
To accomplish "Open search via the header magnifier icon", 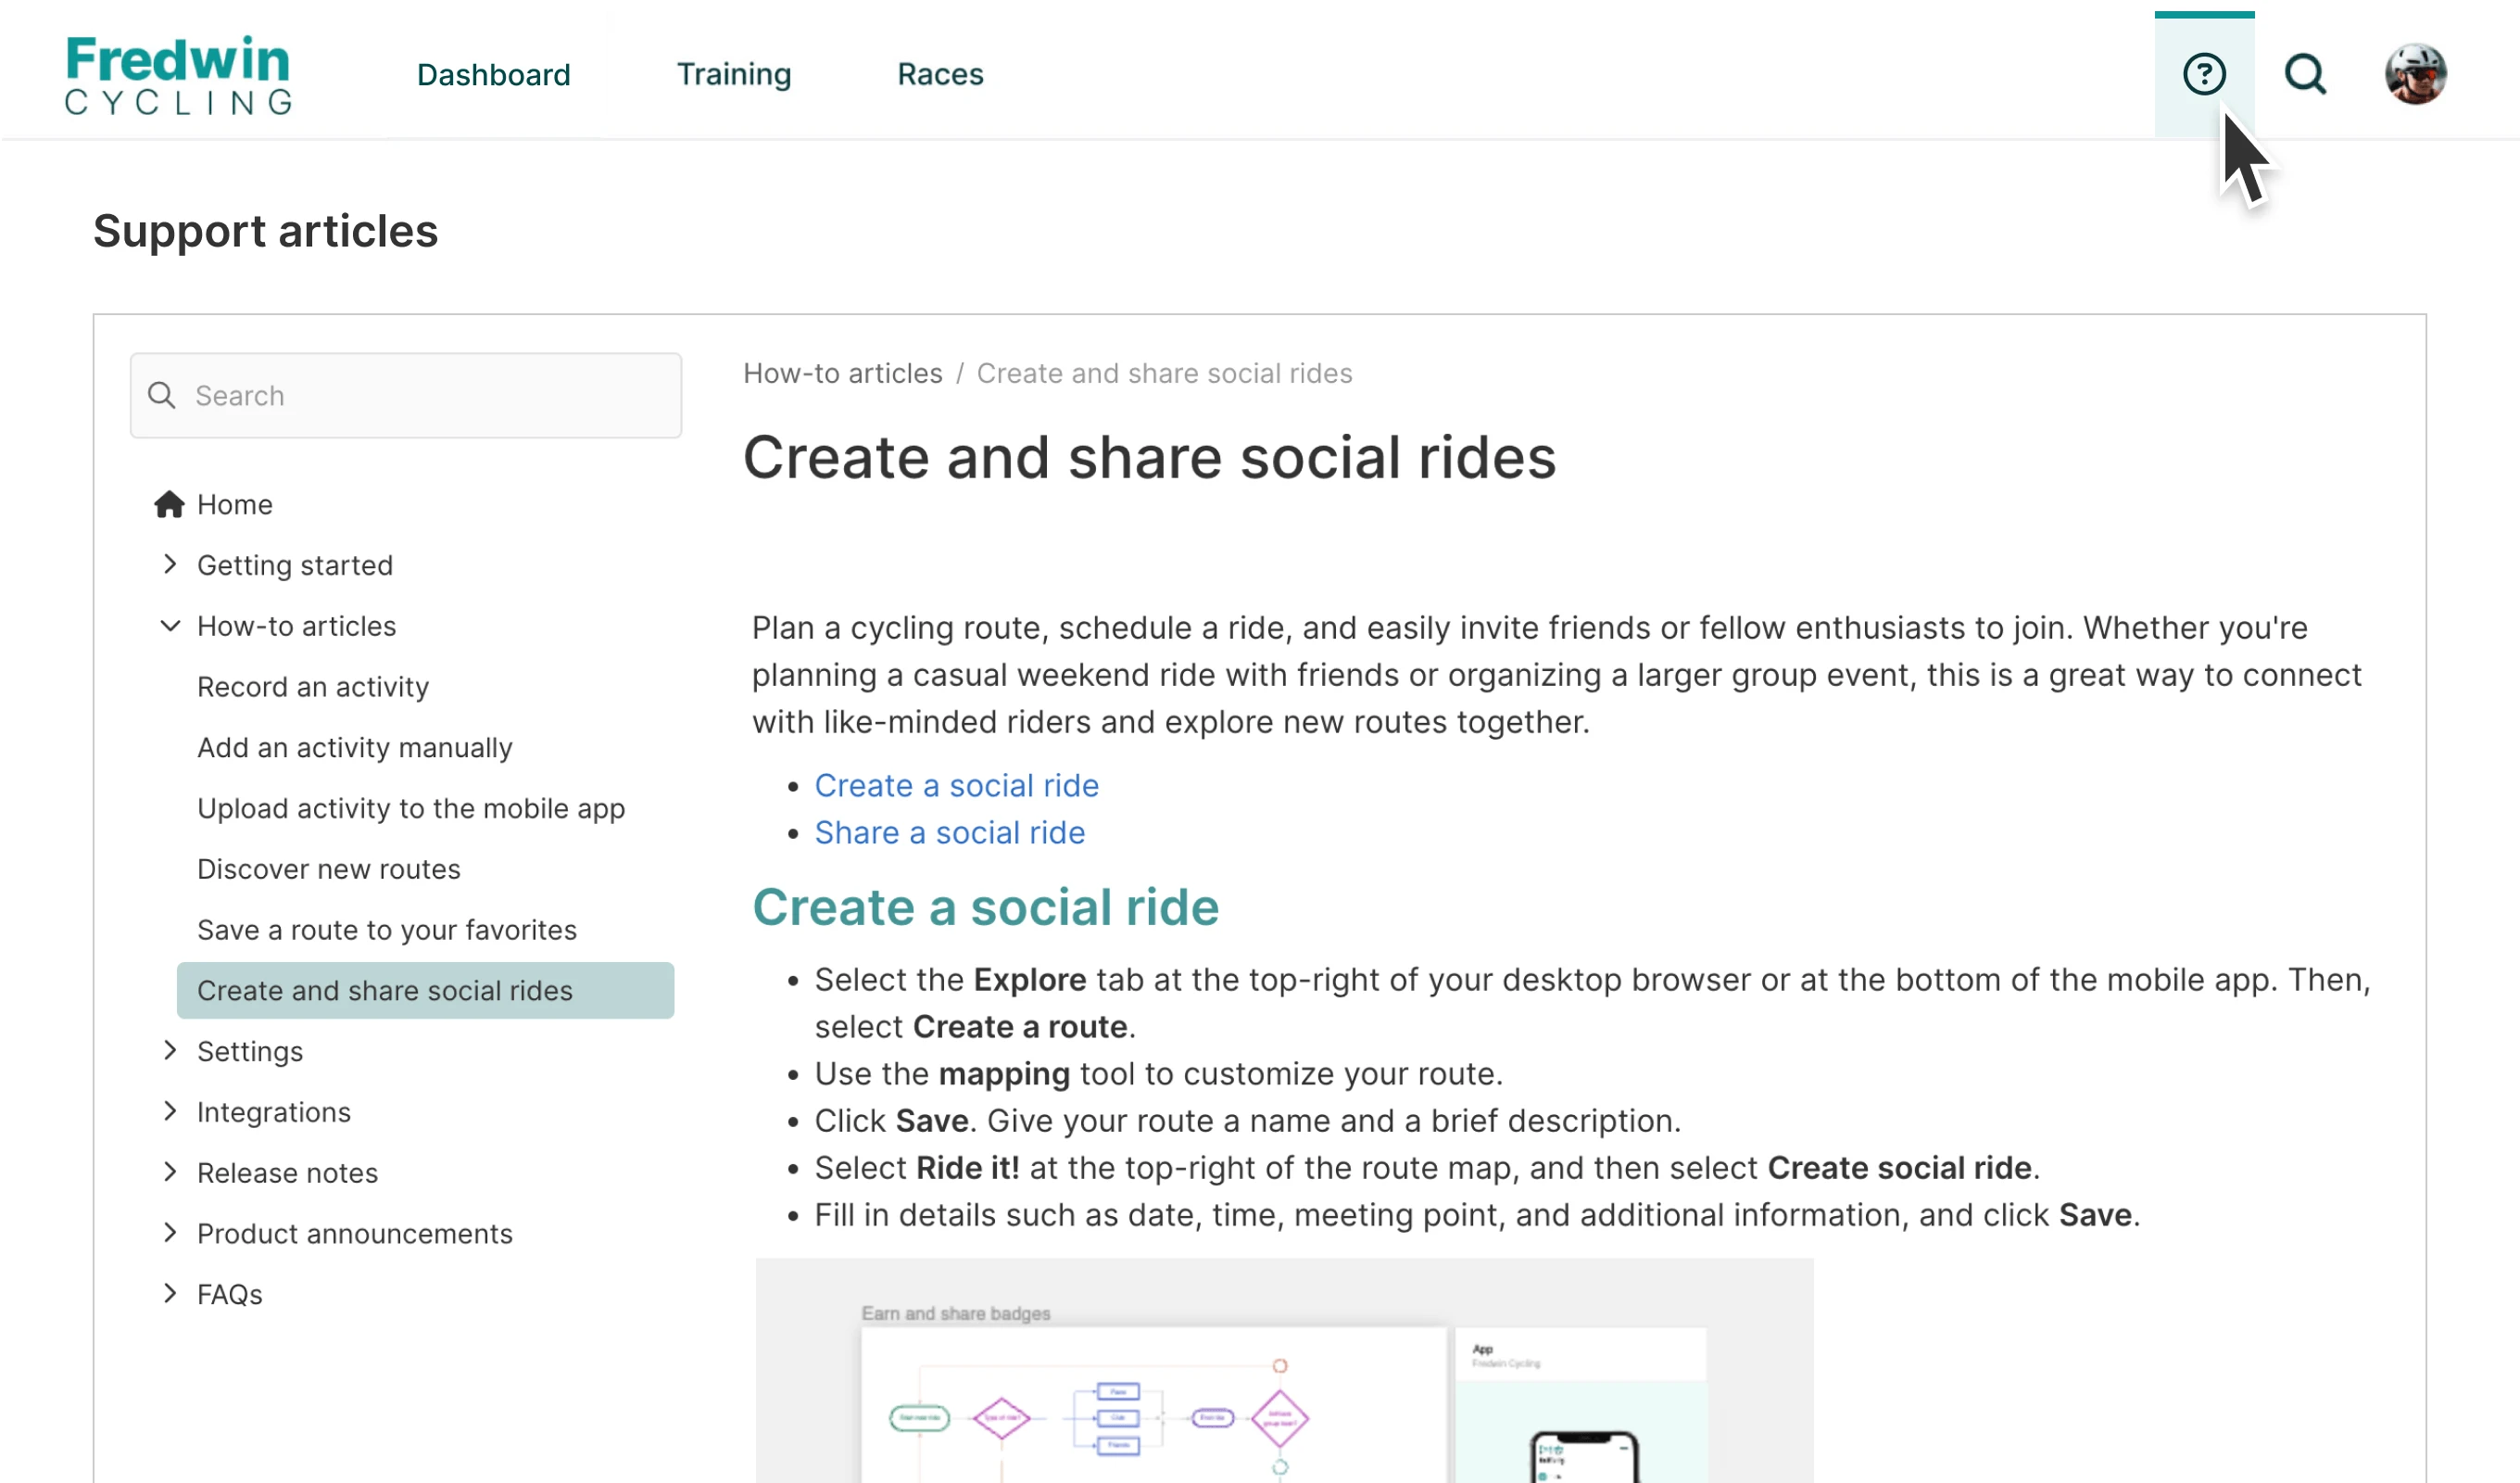I will point(2305,74).
